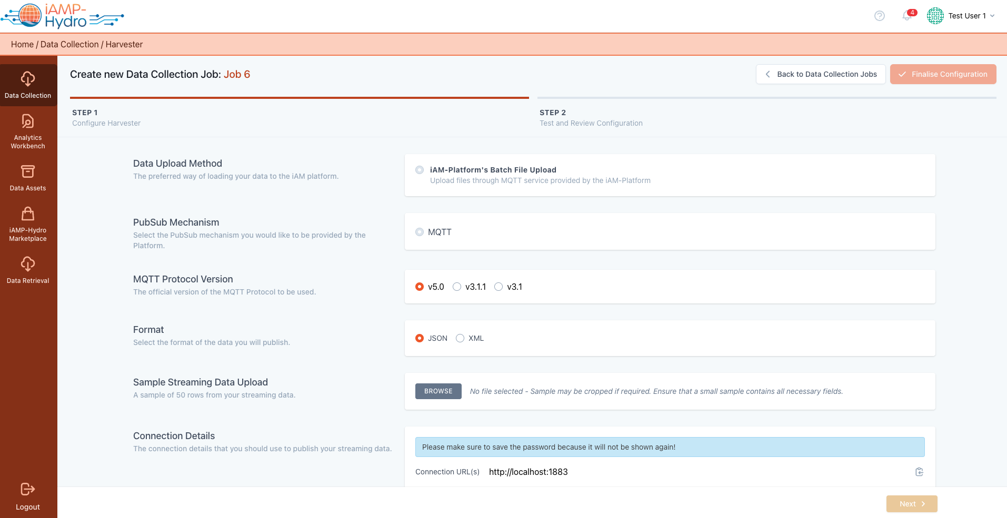Click the Next button

(x=911, y=504)
